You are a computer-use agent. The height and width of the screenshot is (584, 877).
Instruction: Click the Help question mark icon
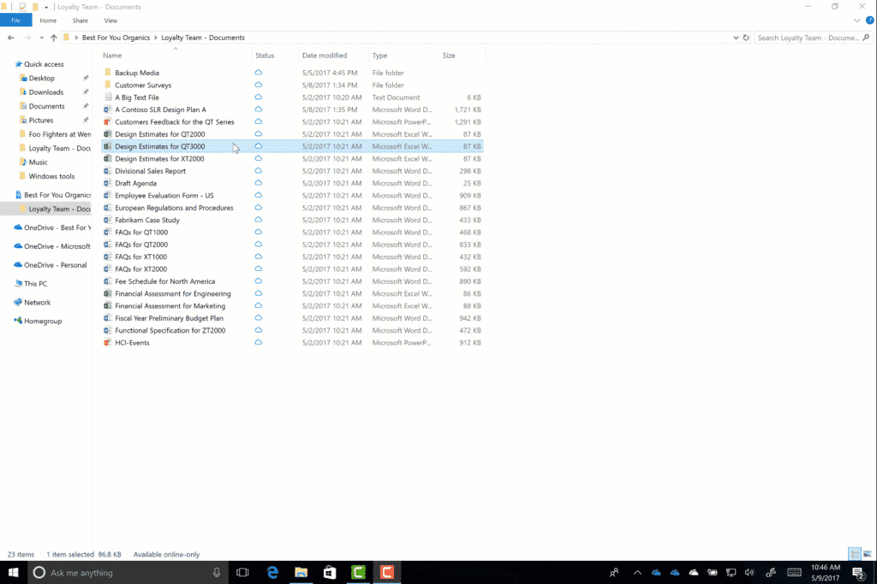tap(871, 21)
